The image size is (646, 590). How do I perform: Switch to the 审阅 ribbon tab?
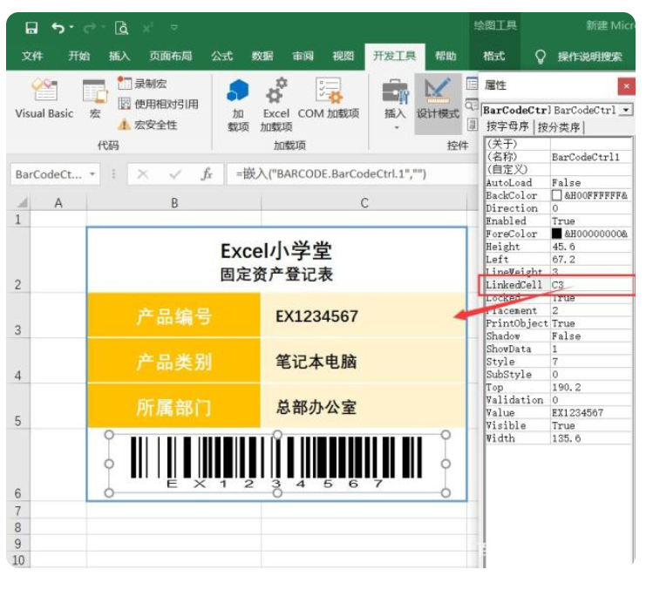[x=303, y=56]
